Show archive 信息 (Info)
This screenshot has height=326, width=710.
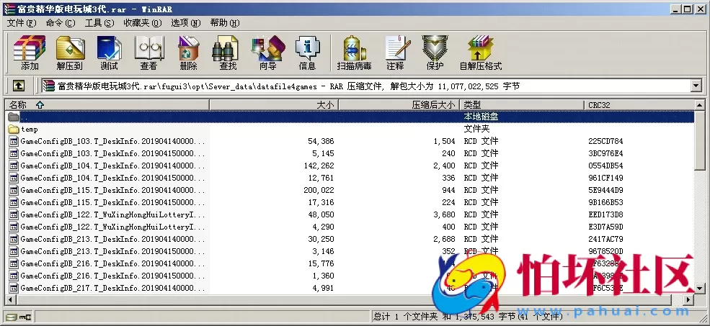click(307, 53)
